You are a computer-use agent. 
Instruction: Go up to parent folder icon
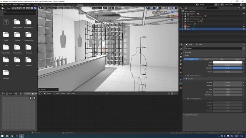pyautogui.click(x=6, y=22)
